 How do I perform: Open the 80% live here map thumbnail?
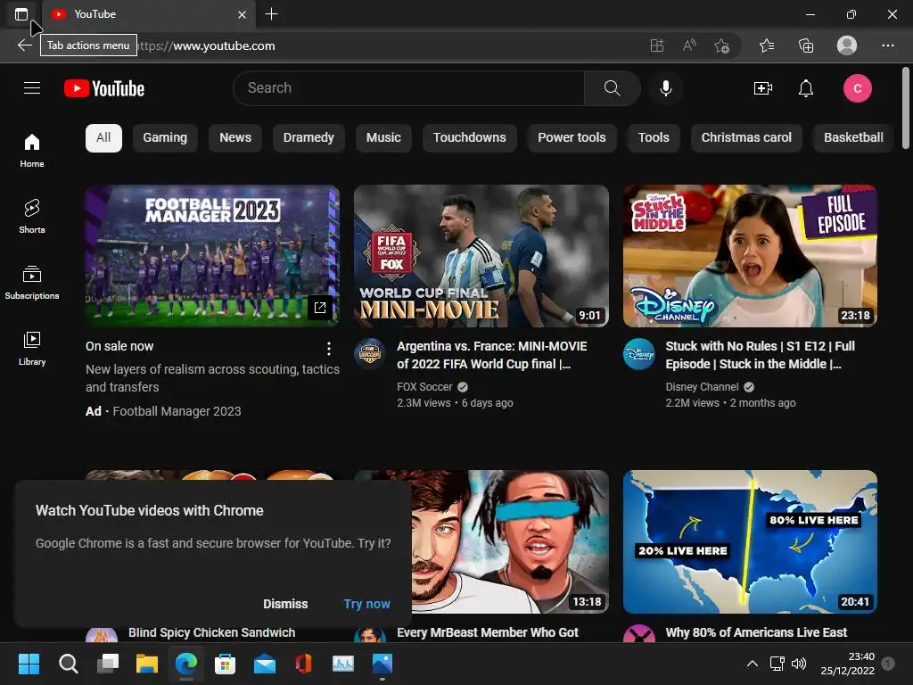coord(750,541)
